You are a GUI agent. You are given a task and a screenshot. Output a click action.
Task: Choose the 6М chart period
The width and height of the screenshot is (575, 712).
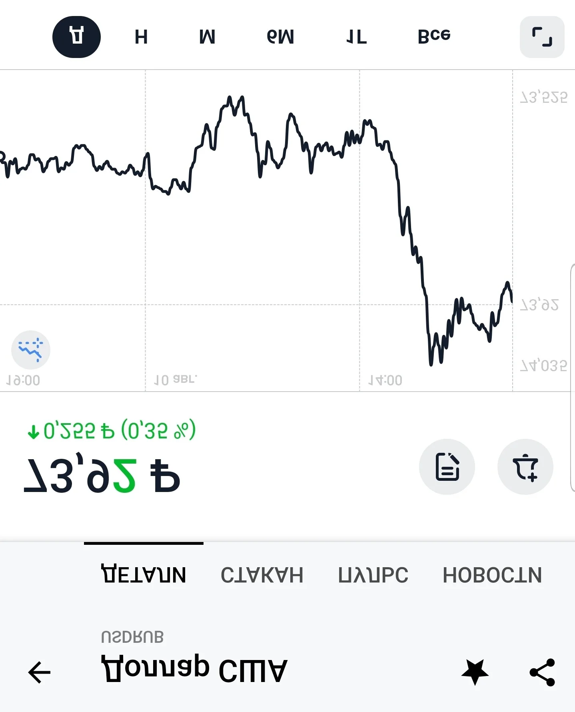(x=280, y=37)
